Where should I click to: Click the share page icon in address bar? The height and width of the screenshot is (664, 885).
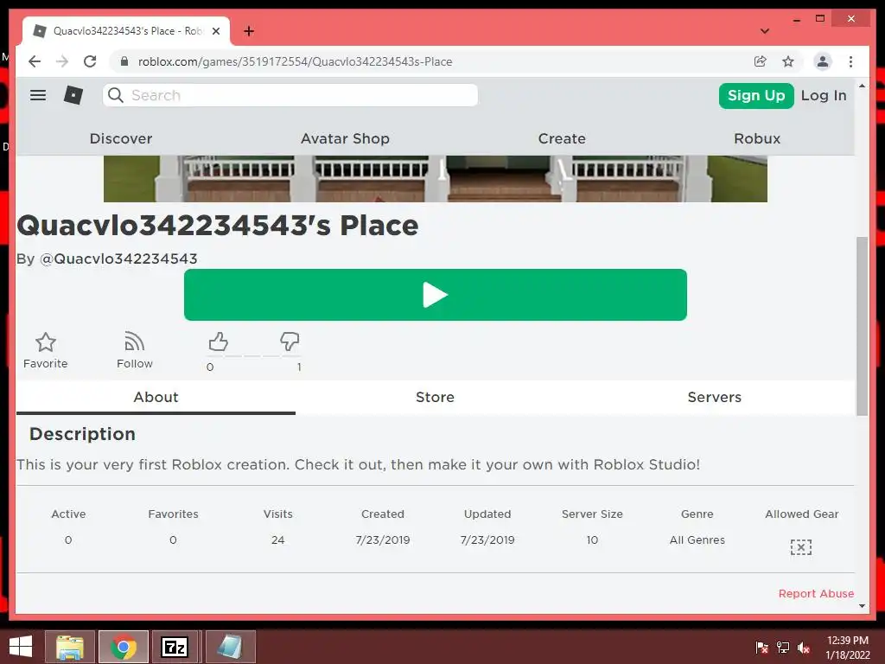tap(761, 61)
